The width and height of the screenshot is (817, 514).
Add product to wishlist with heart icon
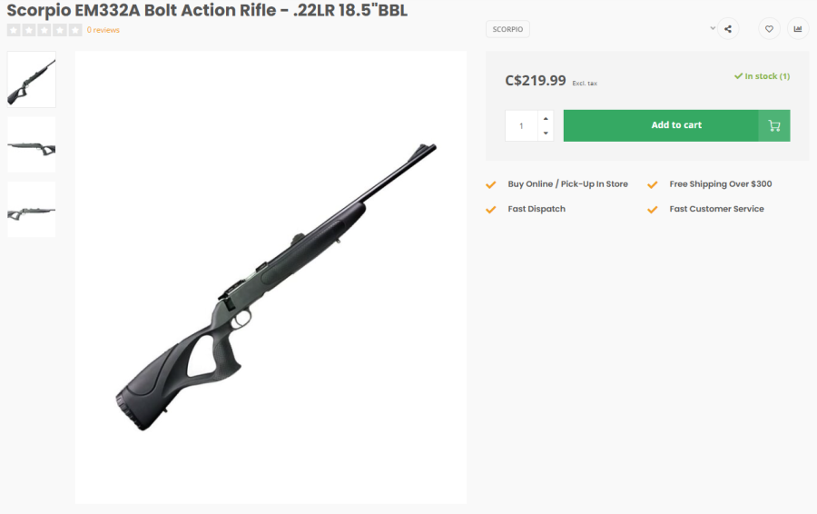(x=769, y=29)
